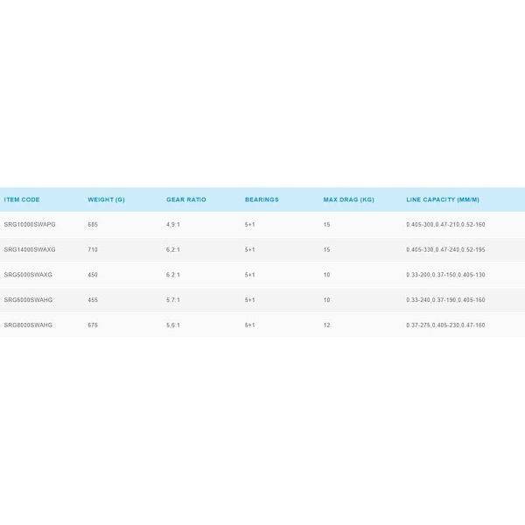Click the MAX DRAG (KG) column header
525x525 pixels.
tap(348, 199)
